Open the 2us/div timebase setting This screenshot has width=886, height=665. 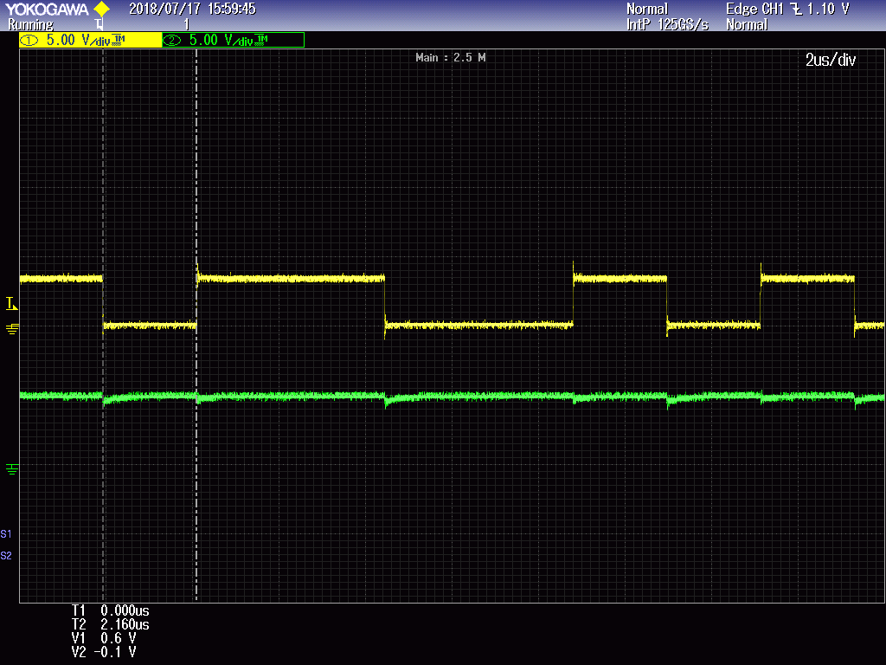tap(830, 60)
